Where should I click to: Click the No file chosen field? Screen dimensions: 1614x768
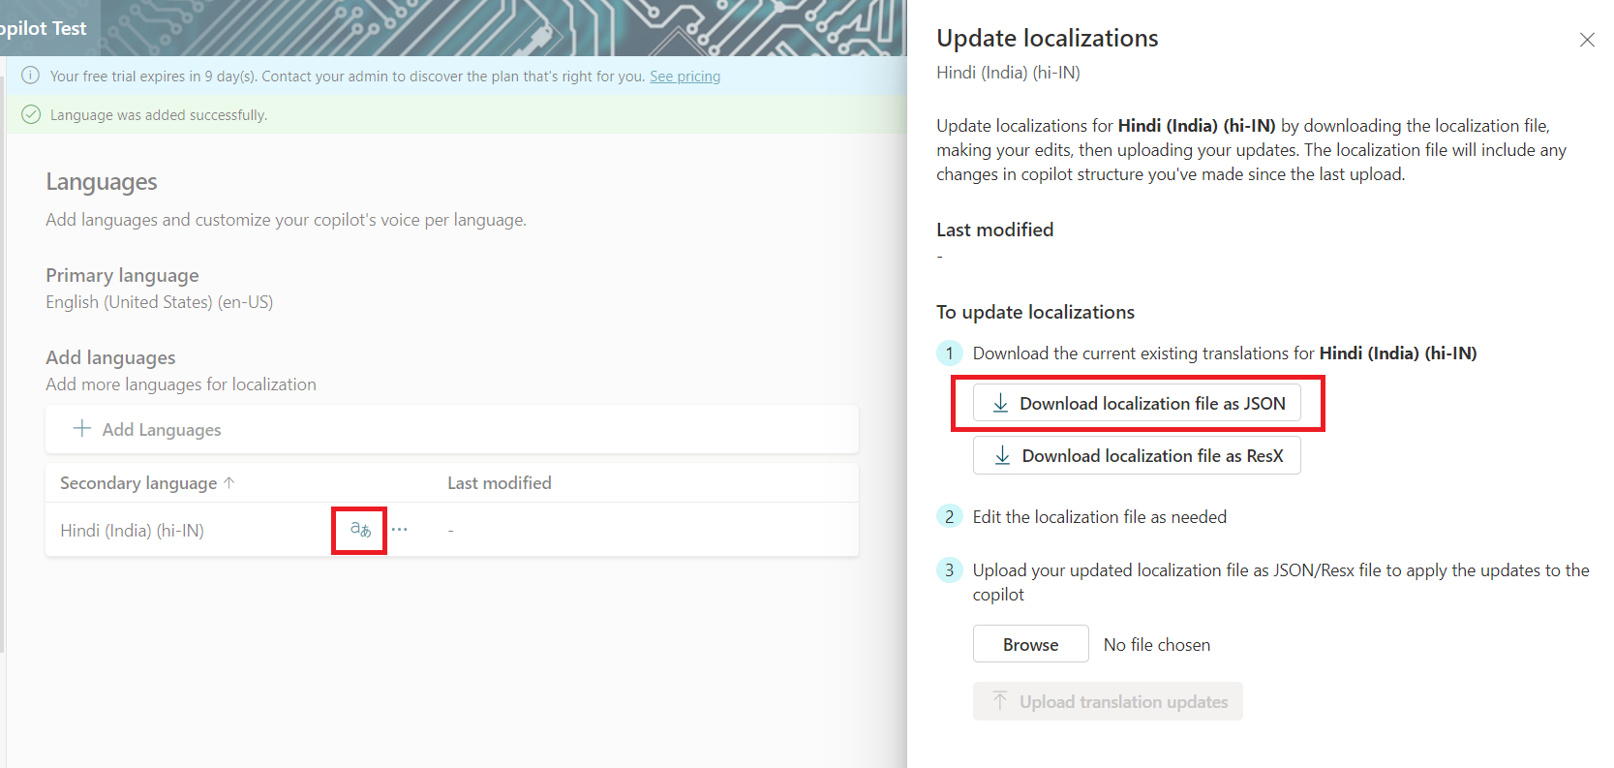click(1156, 645)
